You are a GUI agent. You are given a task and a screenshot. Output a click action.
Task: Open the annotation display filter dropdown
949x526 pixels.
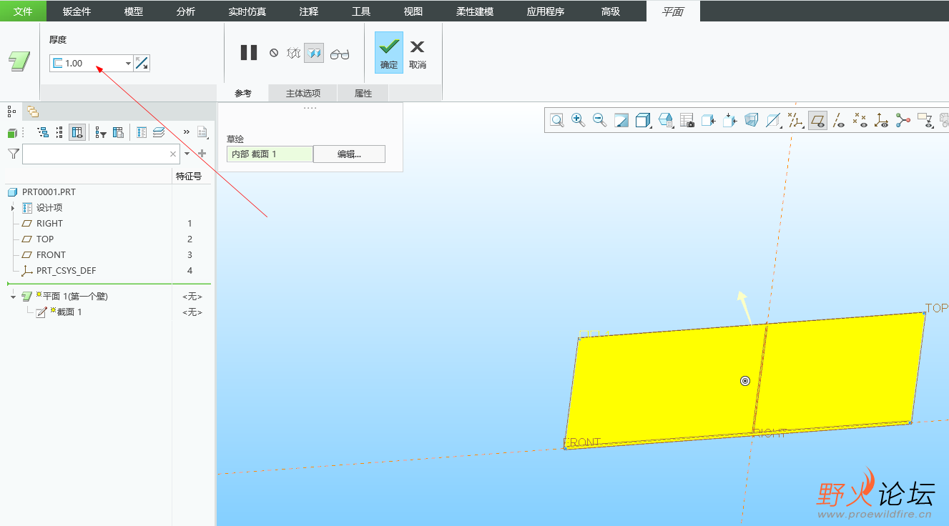(x=926, y=120)
